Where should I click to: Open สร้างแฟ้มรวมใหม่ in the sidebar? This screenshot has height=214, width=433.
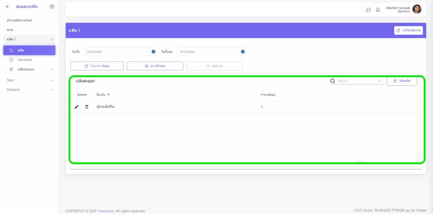click(x=19, y=20)
